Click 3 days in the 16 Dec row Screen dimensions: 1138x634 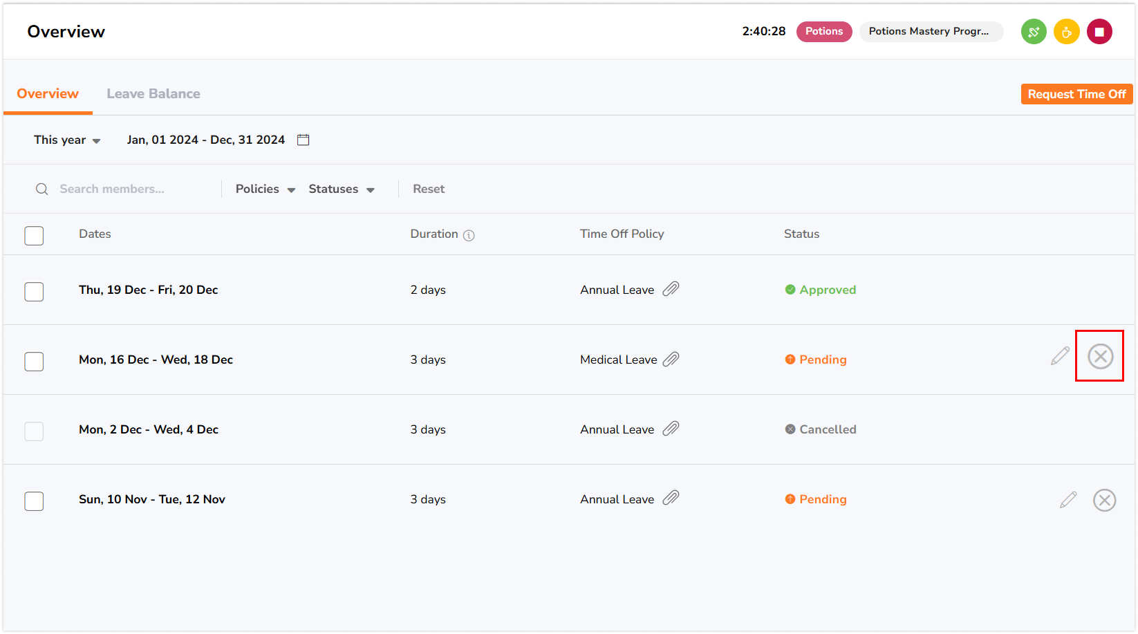tap(428, 360)
